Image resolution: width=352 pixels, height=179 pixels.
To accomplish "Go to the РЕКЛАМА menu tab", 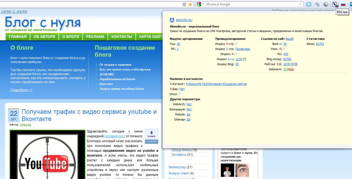I will tap(95, 37).
